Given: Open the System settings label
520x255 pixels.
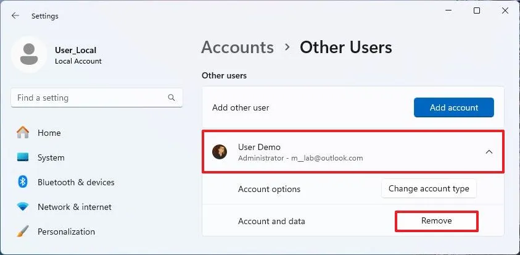Looking at the screenshot, I should coord(51,157).
